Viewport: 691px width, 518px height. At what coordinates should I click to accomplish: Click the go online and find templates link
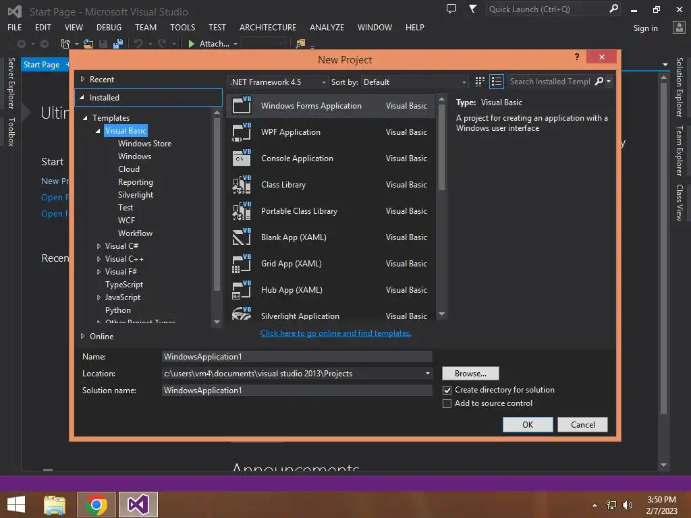[x=336, y=333]
